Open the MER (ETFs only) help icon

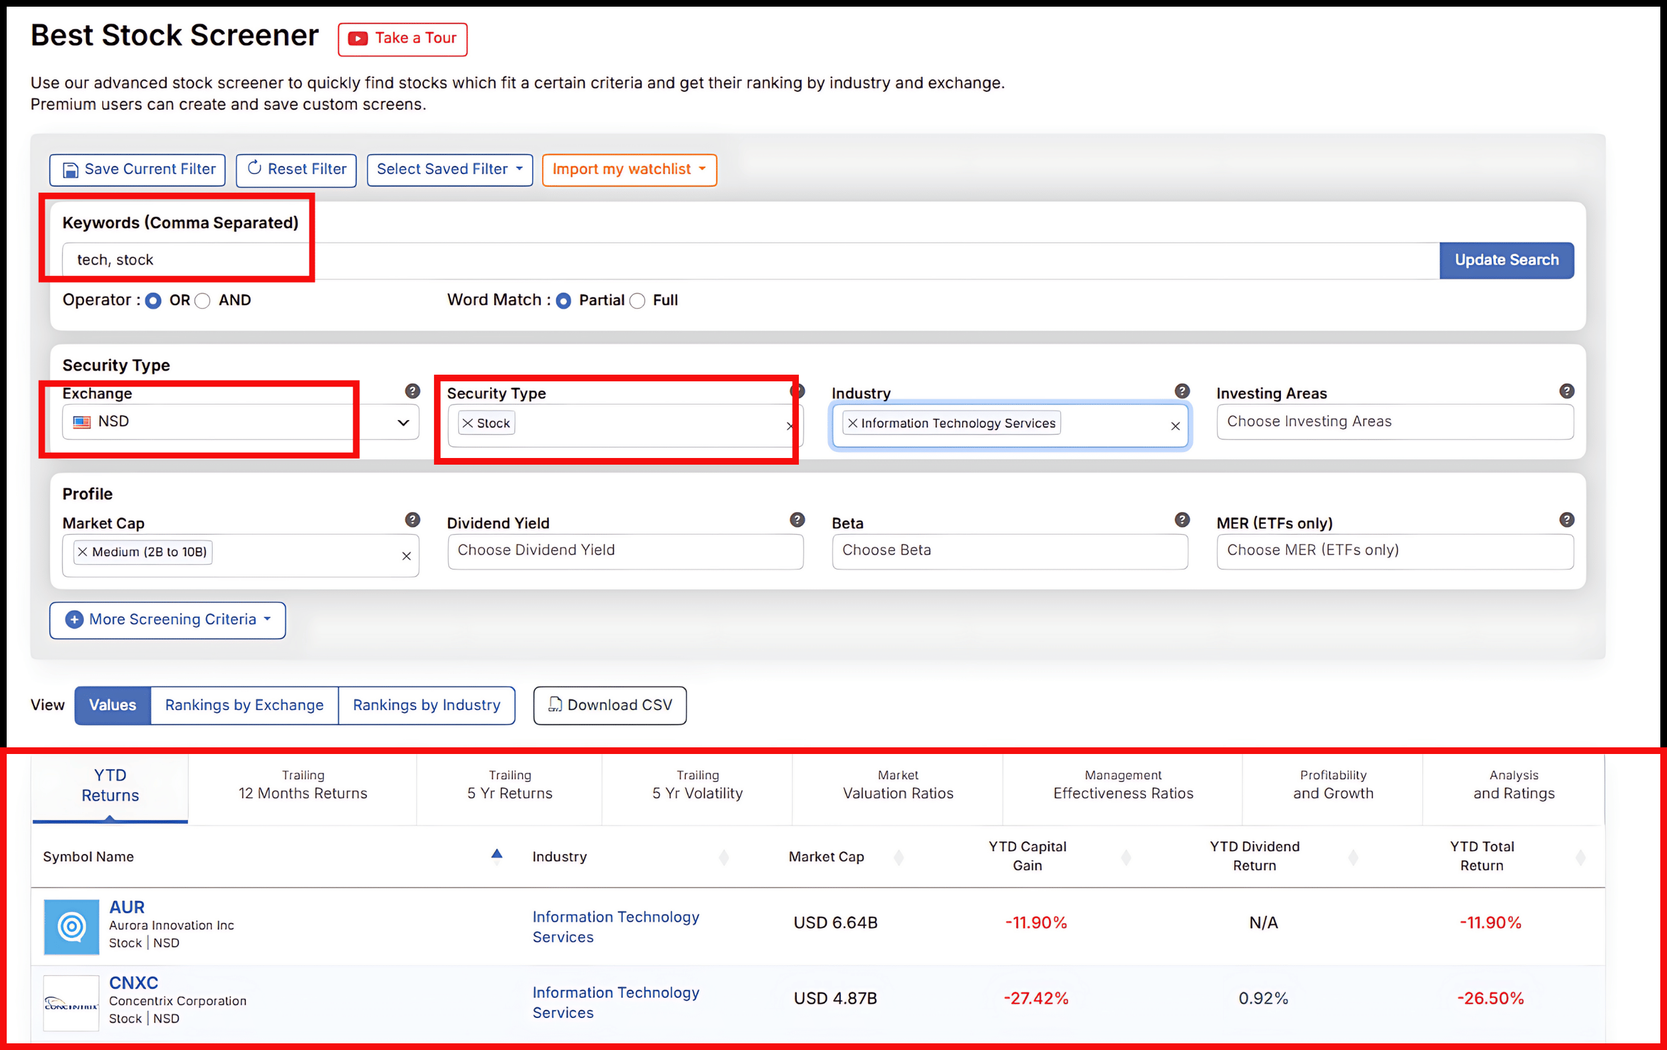[x=1566, y=520]
